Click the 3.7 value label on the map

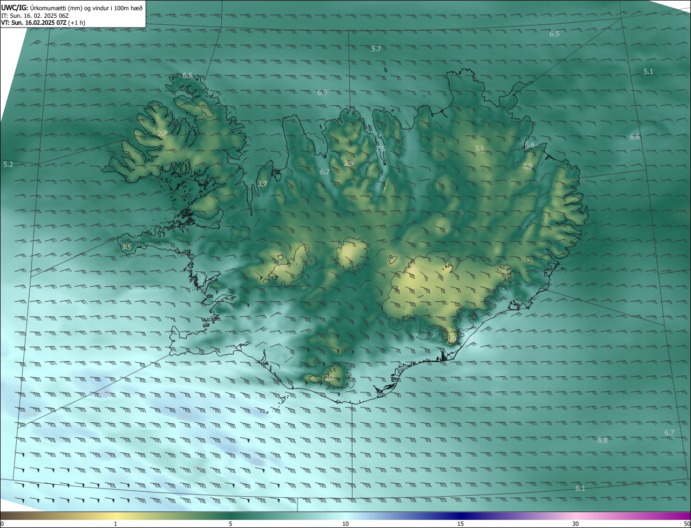click(262, 184)
